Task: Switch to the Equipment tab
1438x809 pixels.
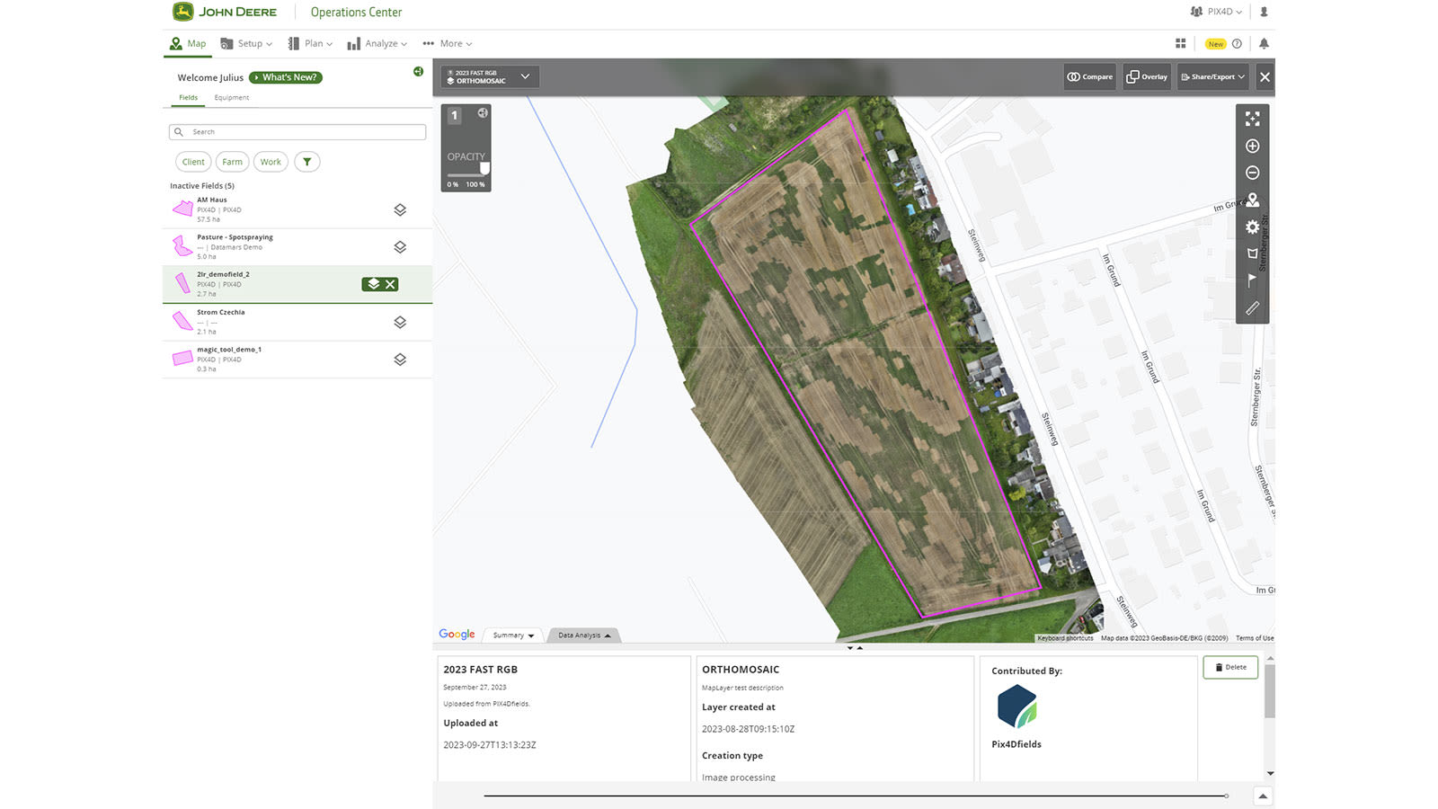Action: point(232,97)
